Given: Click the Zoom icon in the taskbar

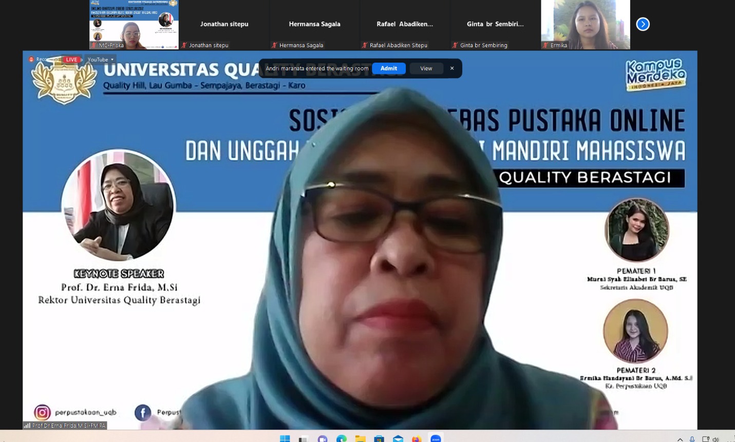Looking at the screenshot, I should [436, 439].
